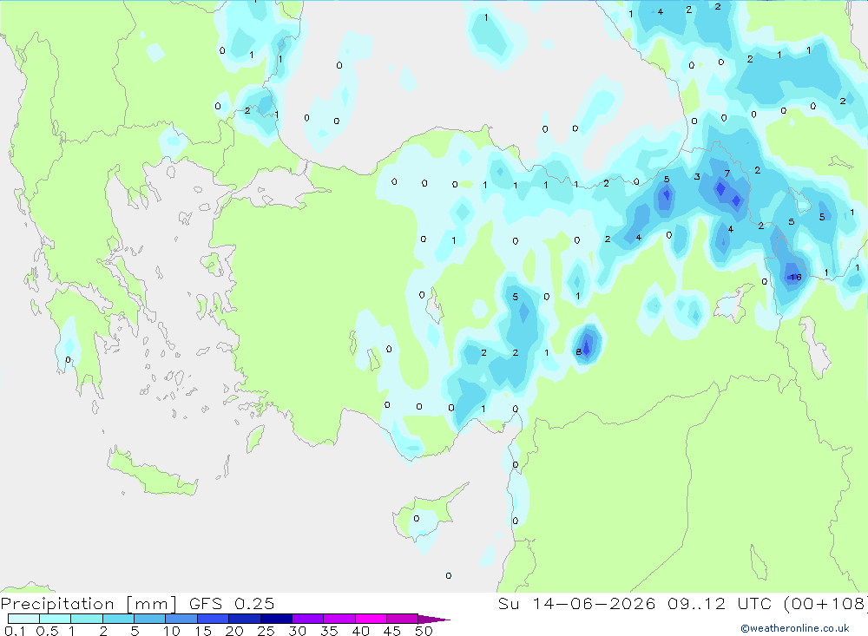Click the 2–5 mm legend color box

coord(118,619)
